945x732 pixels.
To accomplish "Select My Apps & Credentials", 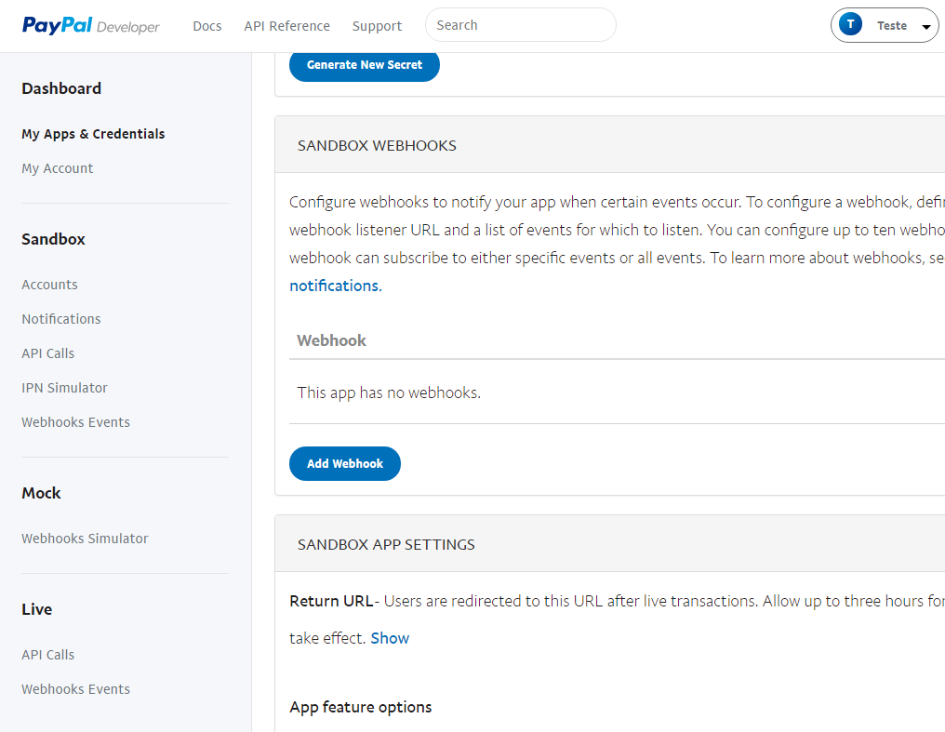I will (93, 134).
